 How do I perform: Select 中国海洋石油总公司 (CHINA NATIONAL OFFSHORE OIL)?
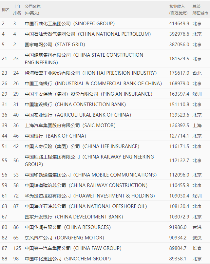click(86, 206)
